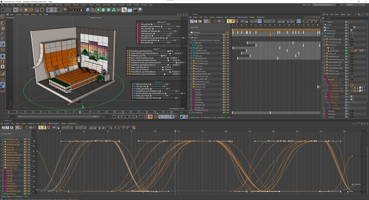Select the Camera track in Dope Sheet

[x=196, y=35]
